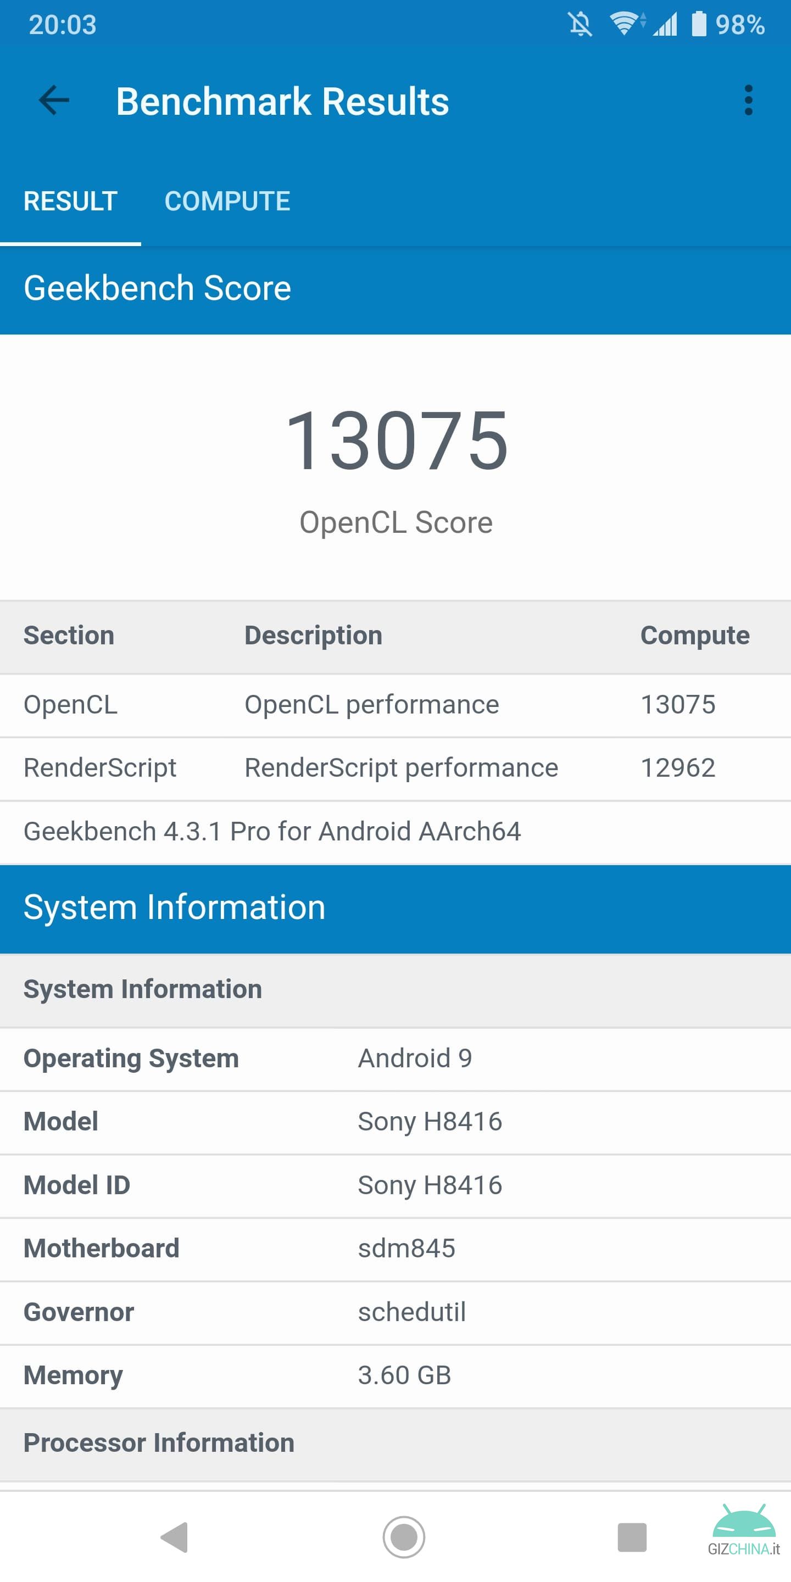Screen dimensions: 791x1582
Task: Tap the Geekbench 4.3.1 Pro version text
Action: (272, 832)
